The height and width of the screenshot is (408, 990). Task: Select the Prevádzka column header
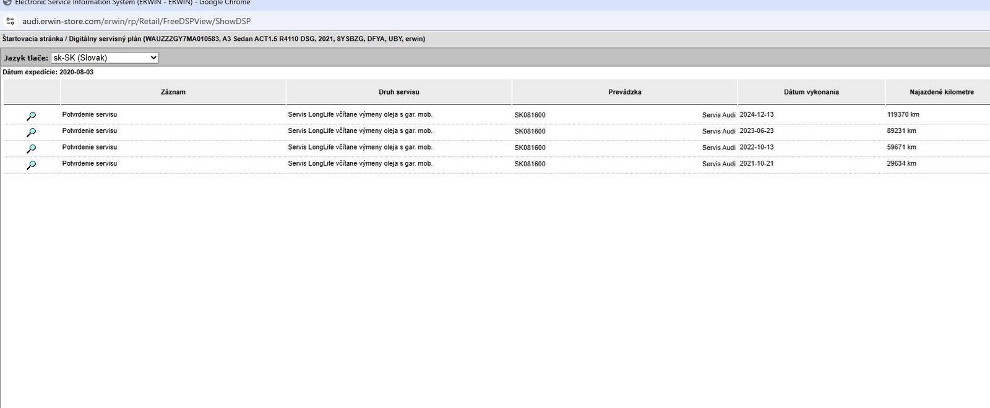(625, 91)
